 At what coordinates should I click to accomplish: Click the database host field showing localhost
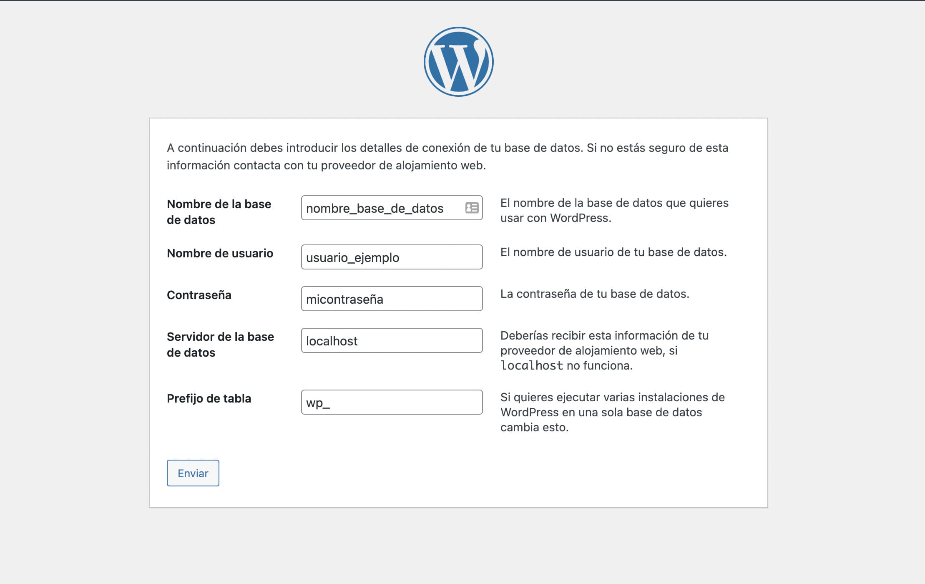(392, 340)
